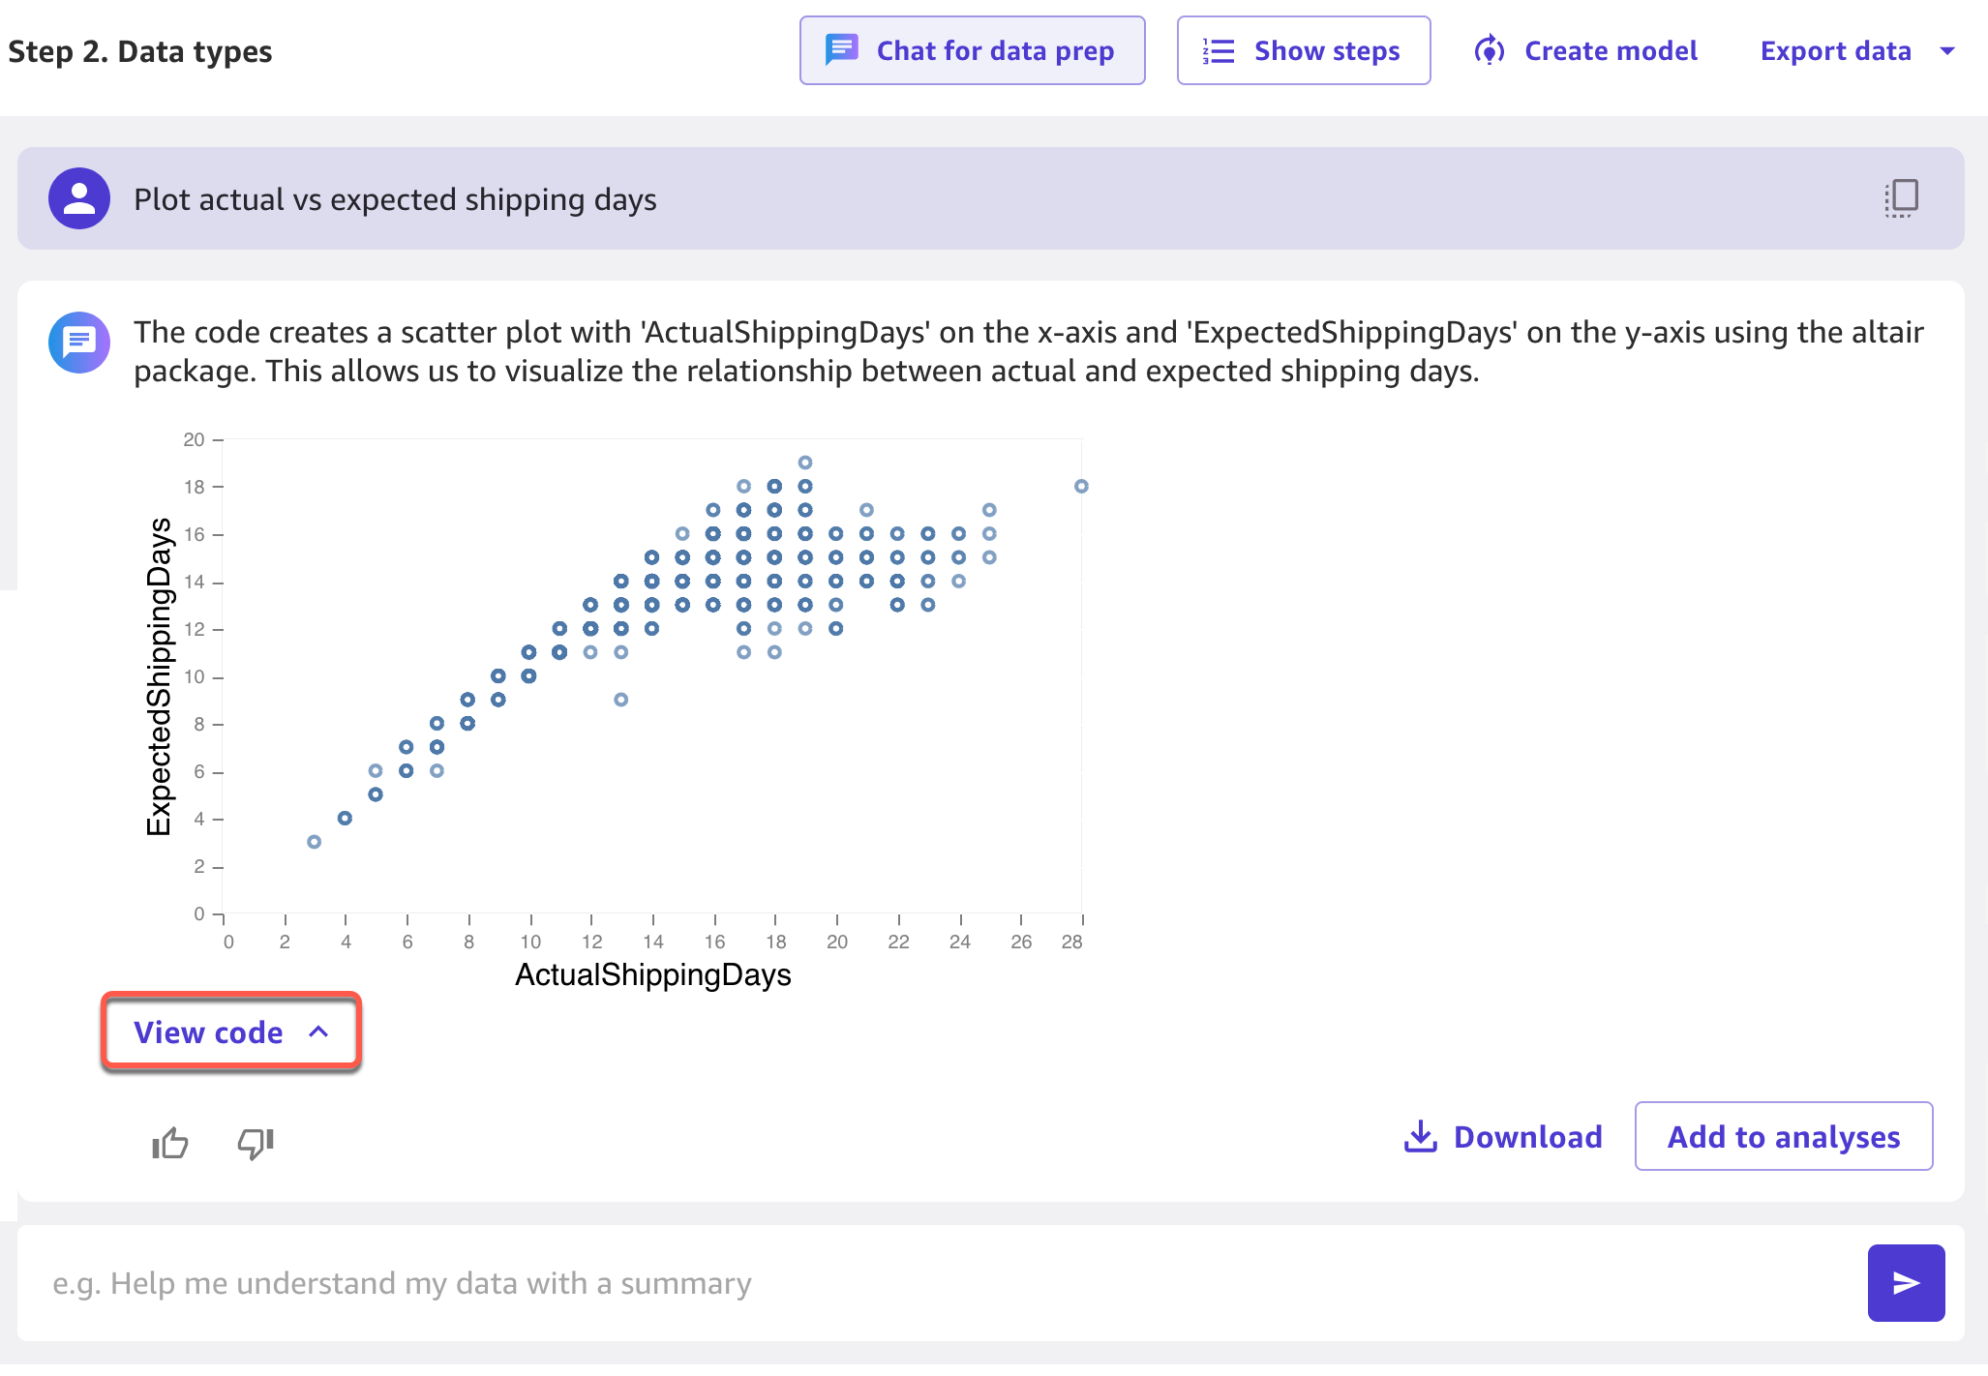Screen dimensions: 1988x1376
Task: Click the user avatar icon
Action: point(79,198)
